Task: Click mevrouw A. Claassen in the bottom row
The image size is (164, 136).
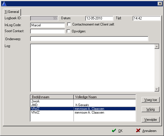Action: click(89, 112)
